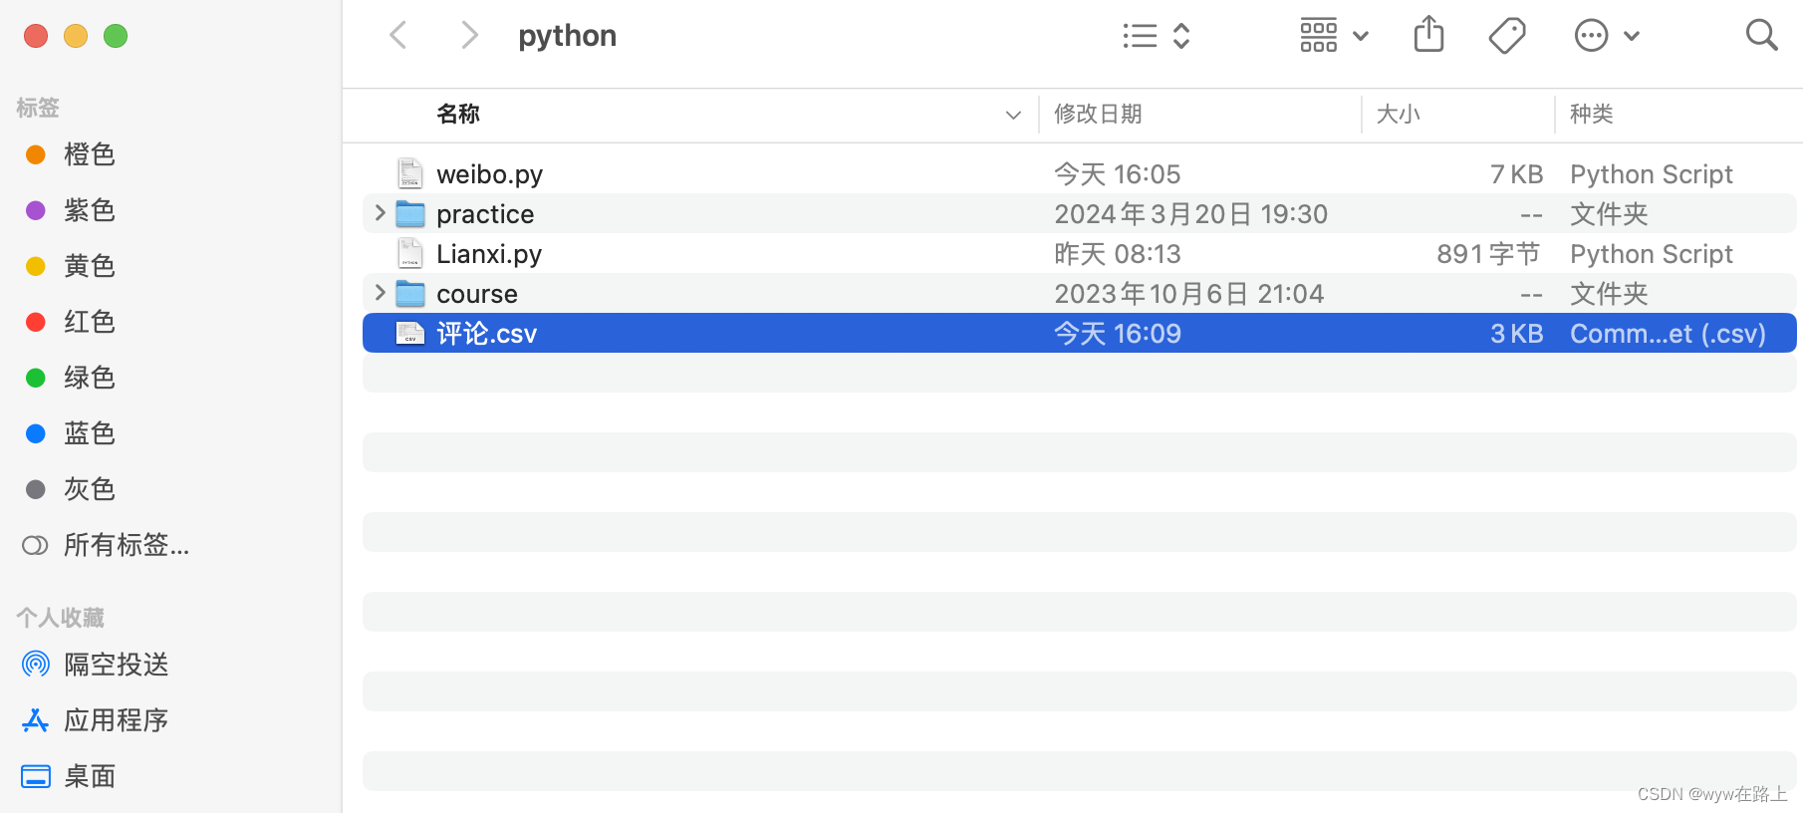This screenshot has height=813, width=1803.
Task: Click the practice folder name
Action: point(485,214)
